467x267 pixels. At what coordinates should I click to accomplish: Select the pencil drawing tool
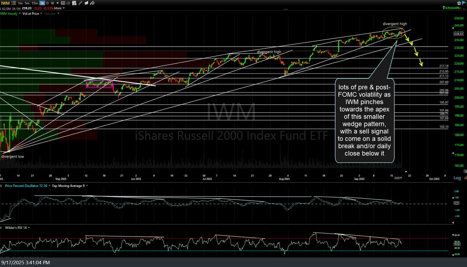[80, 3]
